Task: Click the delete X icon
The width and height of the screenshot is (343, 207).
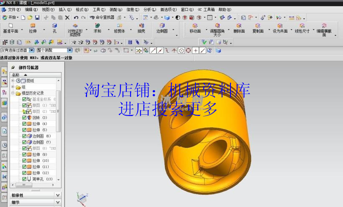Action: click(x=67, y=18)
